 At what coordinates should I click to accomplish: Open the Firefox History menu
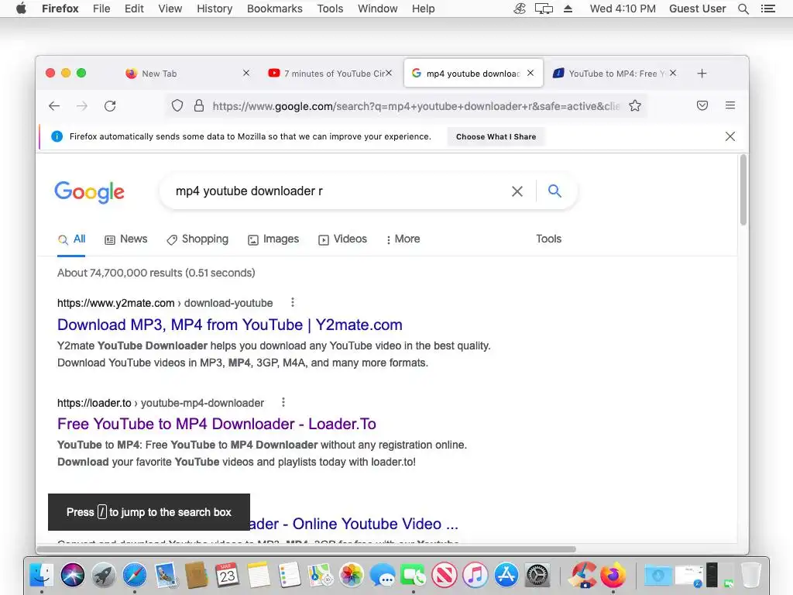[x=215, y=9]
